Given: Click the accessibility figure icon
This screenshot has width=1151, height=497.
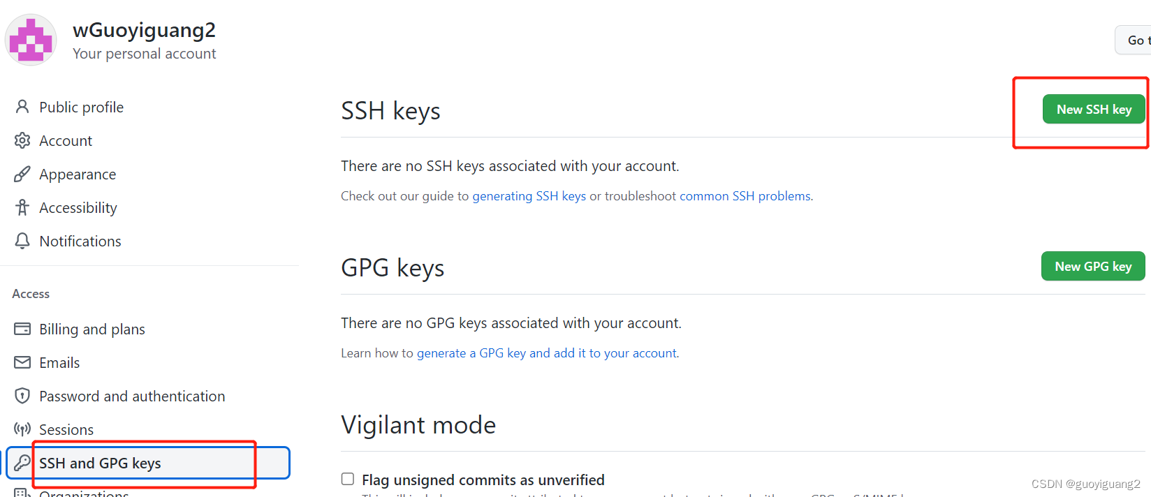Looking at the screenshot, I should [x=22, y=207].
